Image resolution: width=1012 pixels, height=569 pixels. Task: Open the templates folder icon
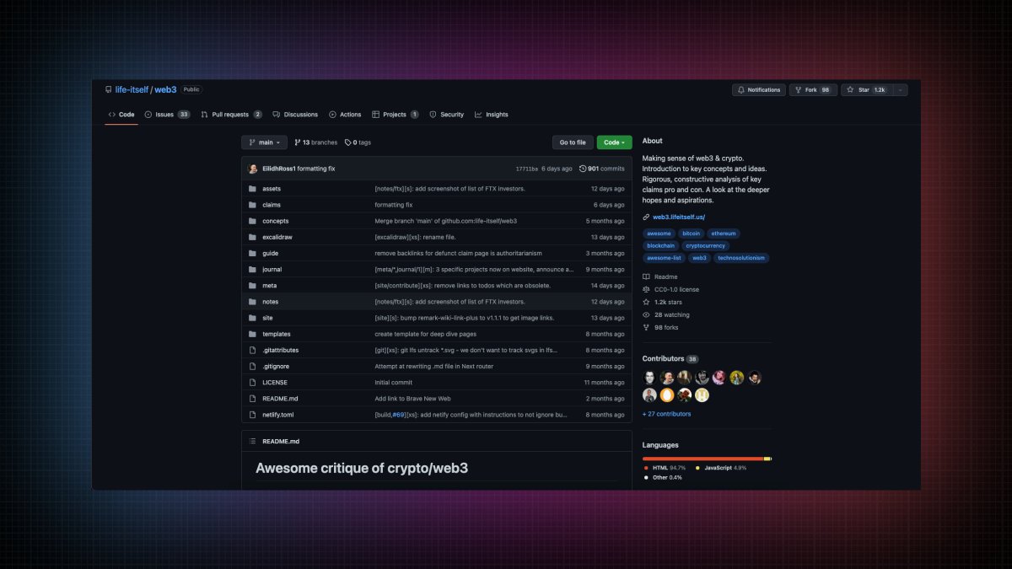tap(252, 334)
